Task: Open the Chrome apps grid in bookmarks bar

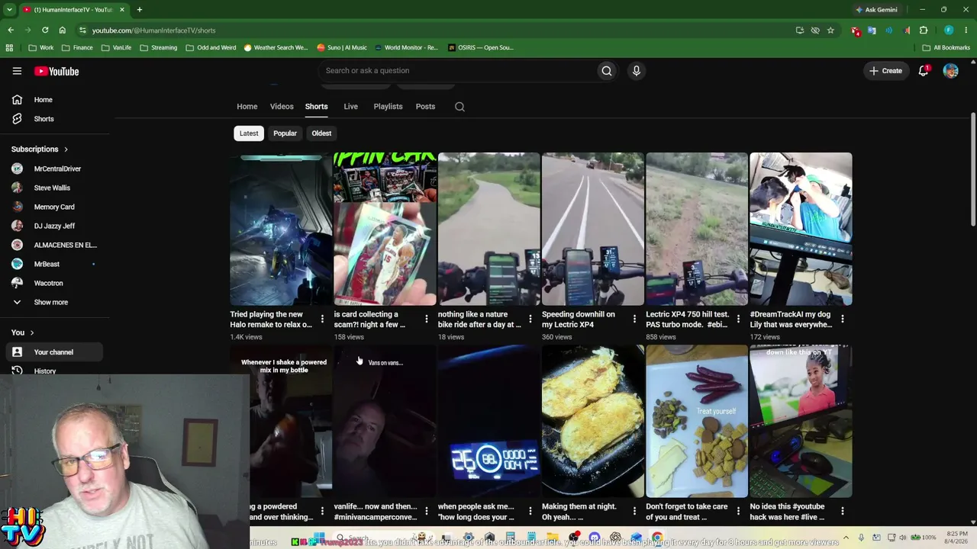Action: pyautogui.click(x=9, y=47)
